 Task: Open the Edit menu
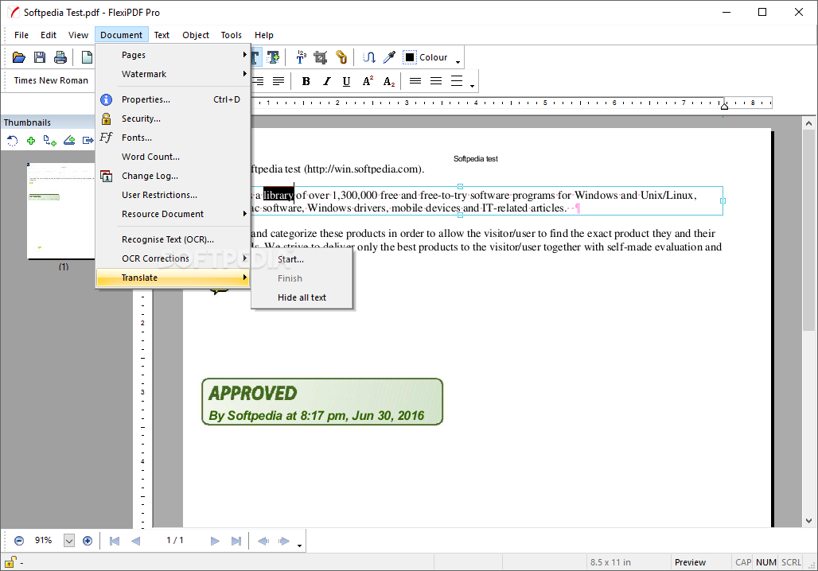(49, 35)
